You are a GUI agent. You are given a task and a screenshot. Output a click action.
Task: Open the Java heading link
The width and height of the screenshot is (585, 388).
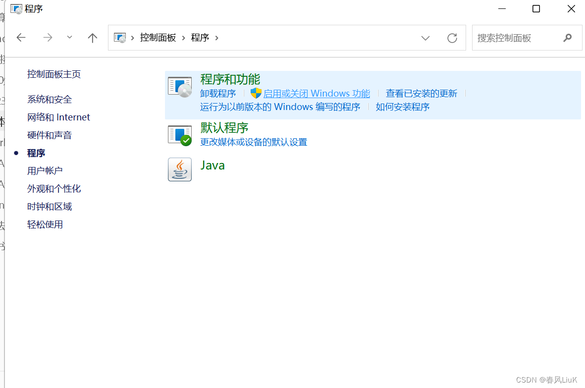[x=213, y=166]
